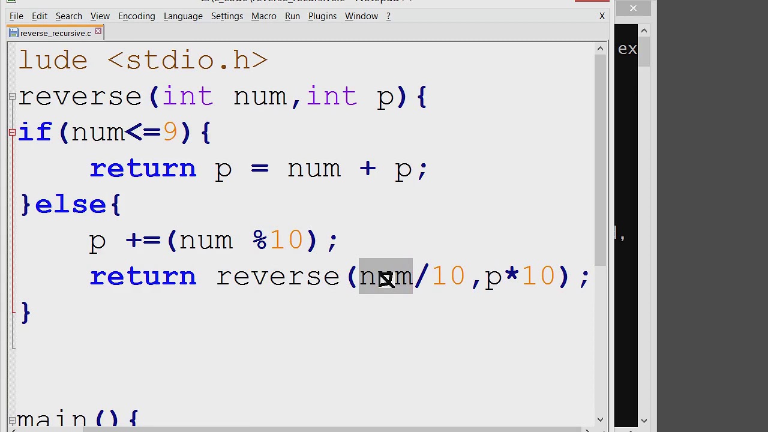Screen dimensions: 768x432
Task: Click console window scrollbar up arrow
Action: 644,30
